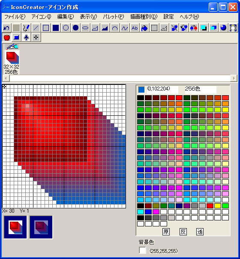Select the filled rectangle tool
Screen dimensions: 240x259
click(x=56, y=28)
